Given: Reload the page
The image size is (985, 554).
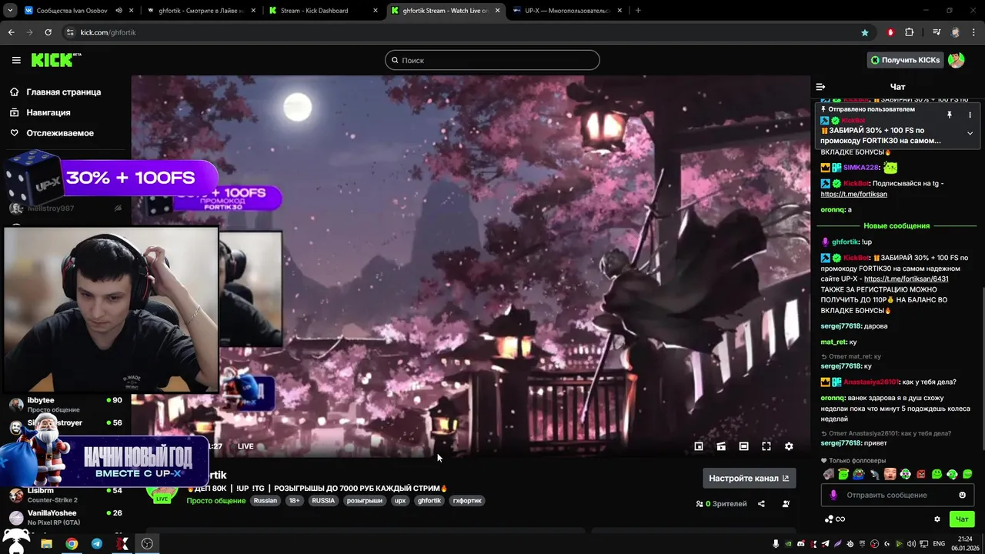Looking at the screenshot, I should coord(48,32).
